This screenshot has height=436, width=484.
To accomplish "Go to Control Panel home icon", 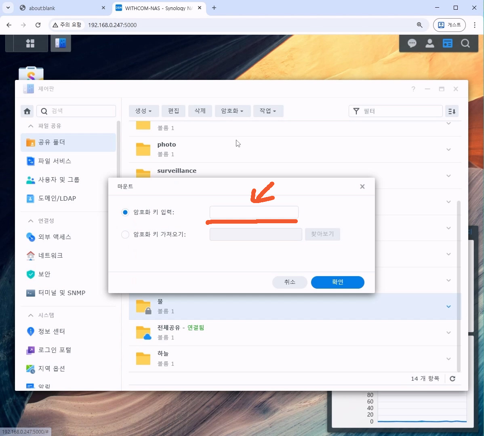I will (27, 111).
